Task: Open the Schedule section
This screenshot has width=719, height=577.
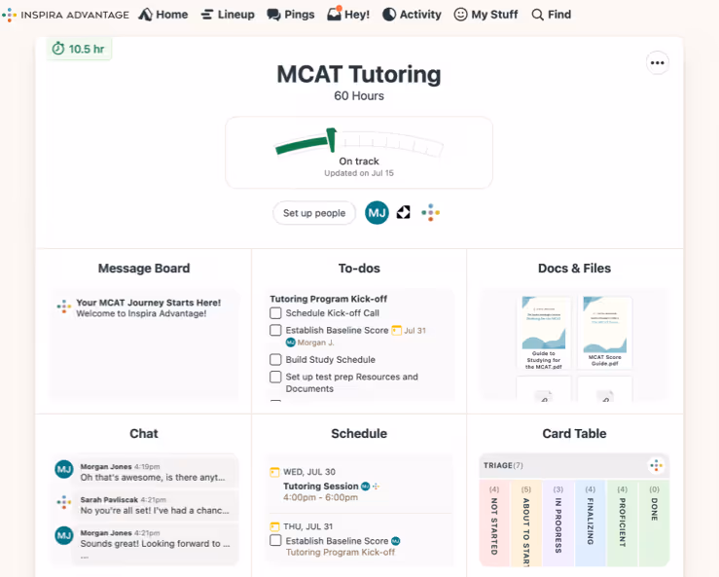Action: [x=359, y=433]
